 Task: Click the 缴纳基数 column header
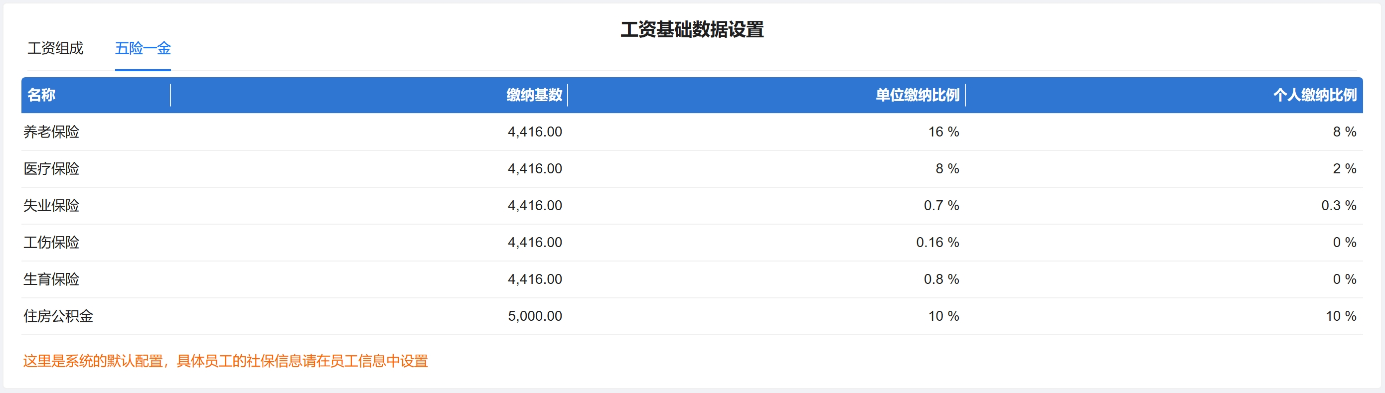pyautogui.click(x=534, y=95)
